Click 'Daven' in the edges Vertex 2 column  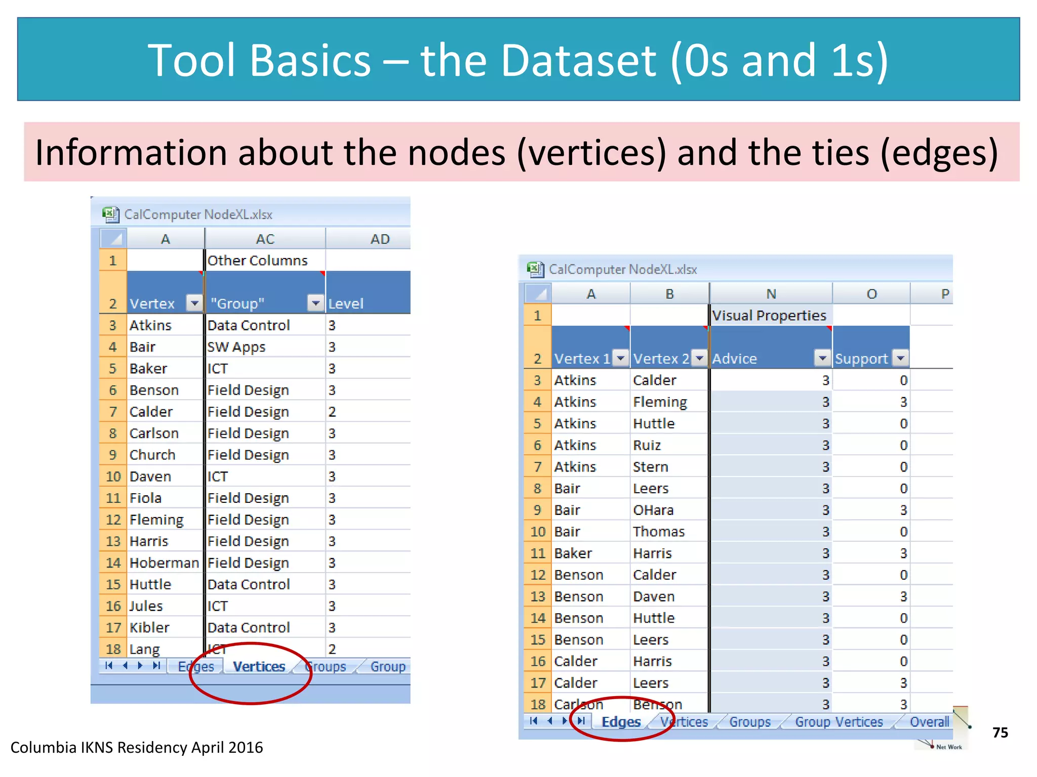[x=669, y=596]
